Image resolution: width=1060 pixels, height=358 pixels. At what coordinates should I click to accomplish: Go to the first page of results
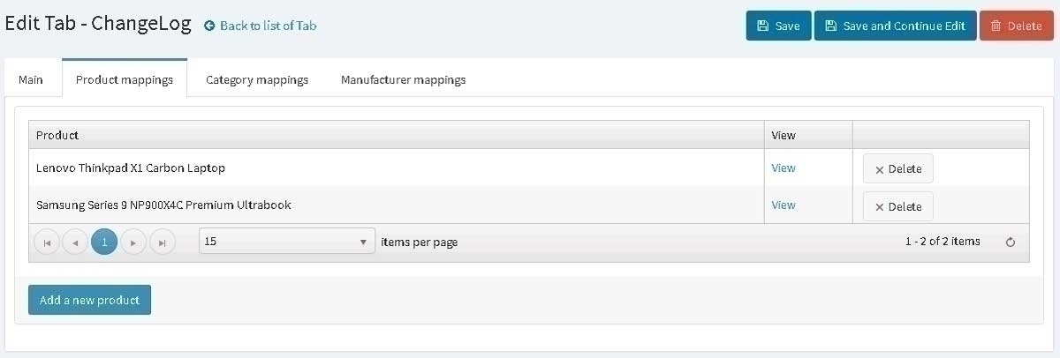(x=47, y=242)
